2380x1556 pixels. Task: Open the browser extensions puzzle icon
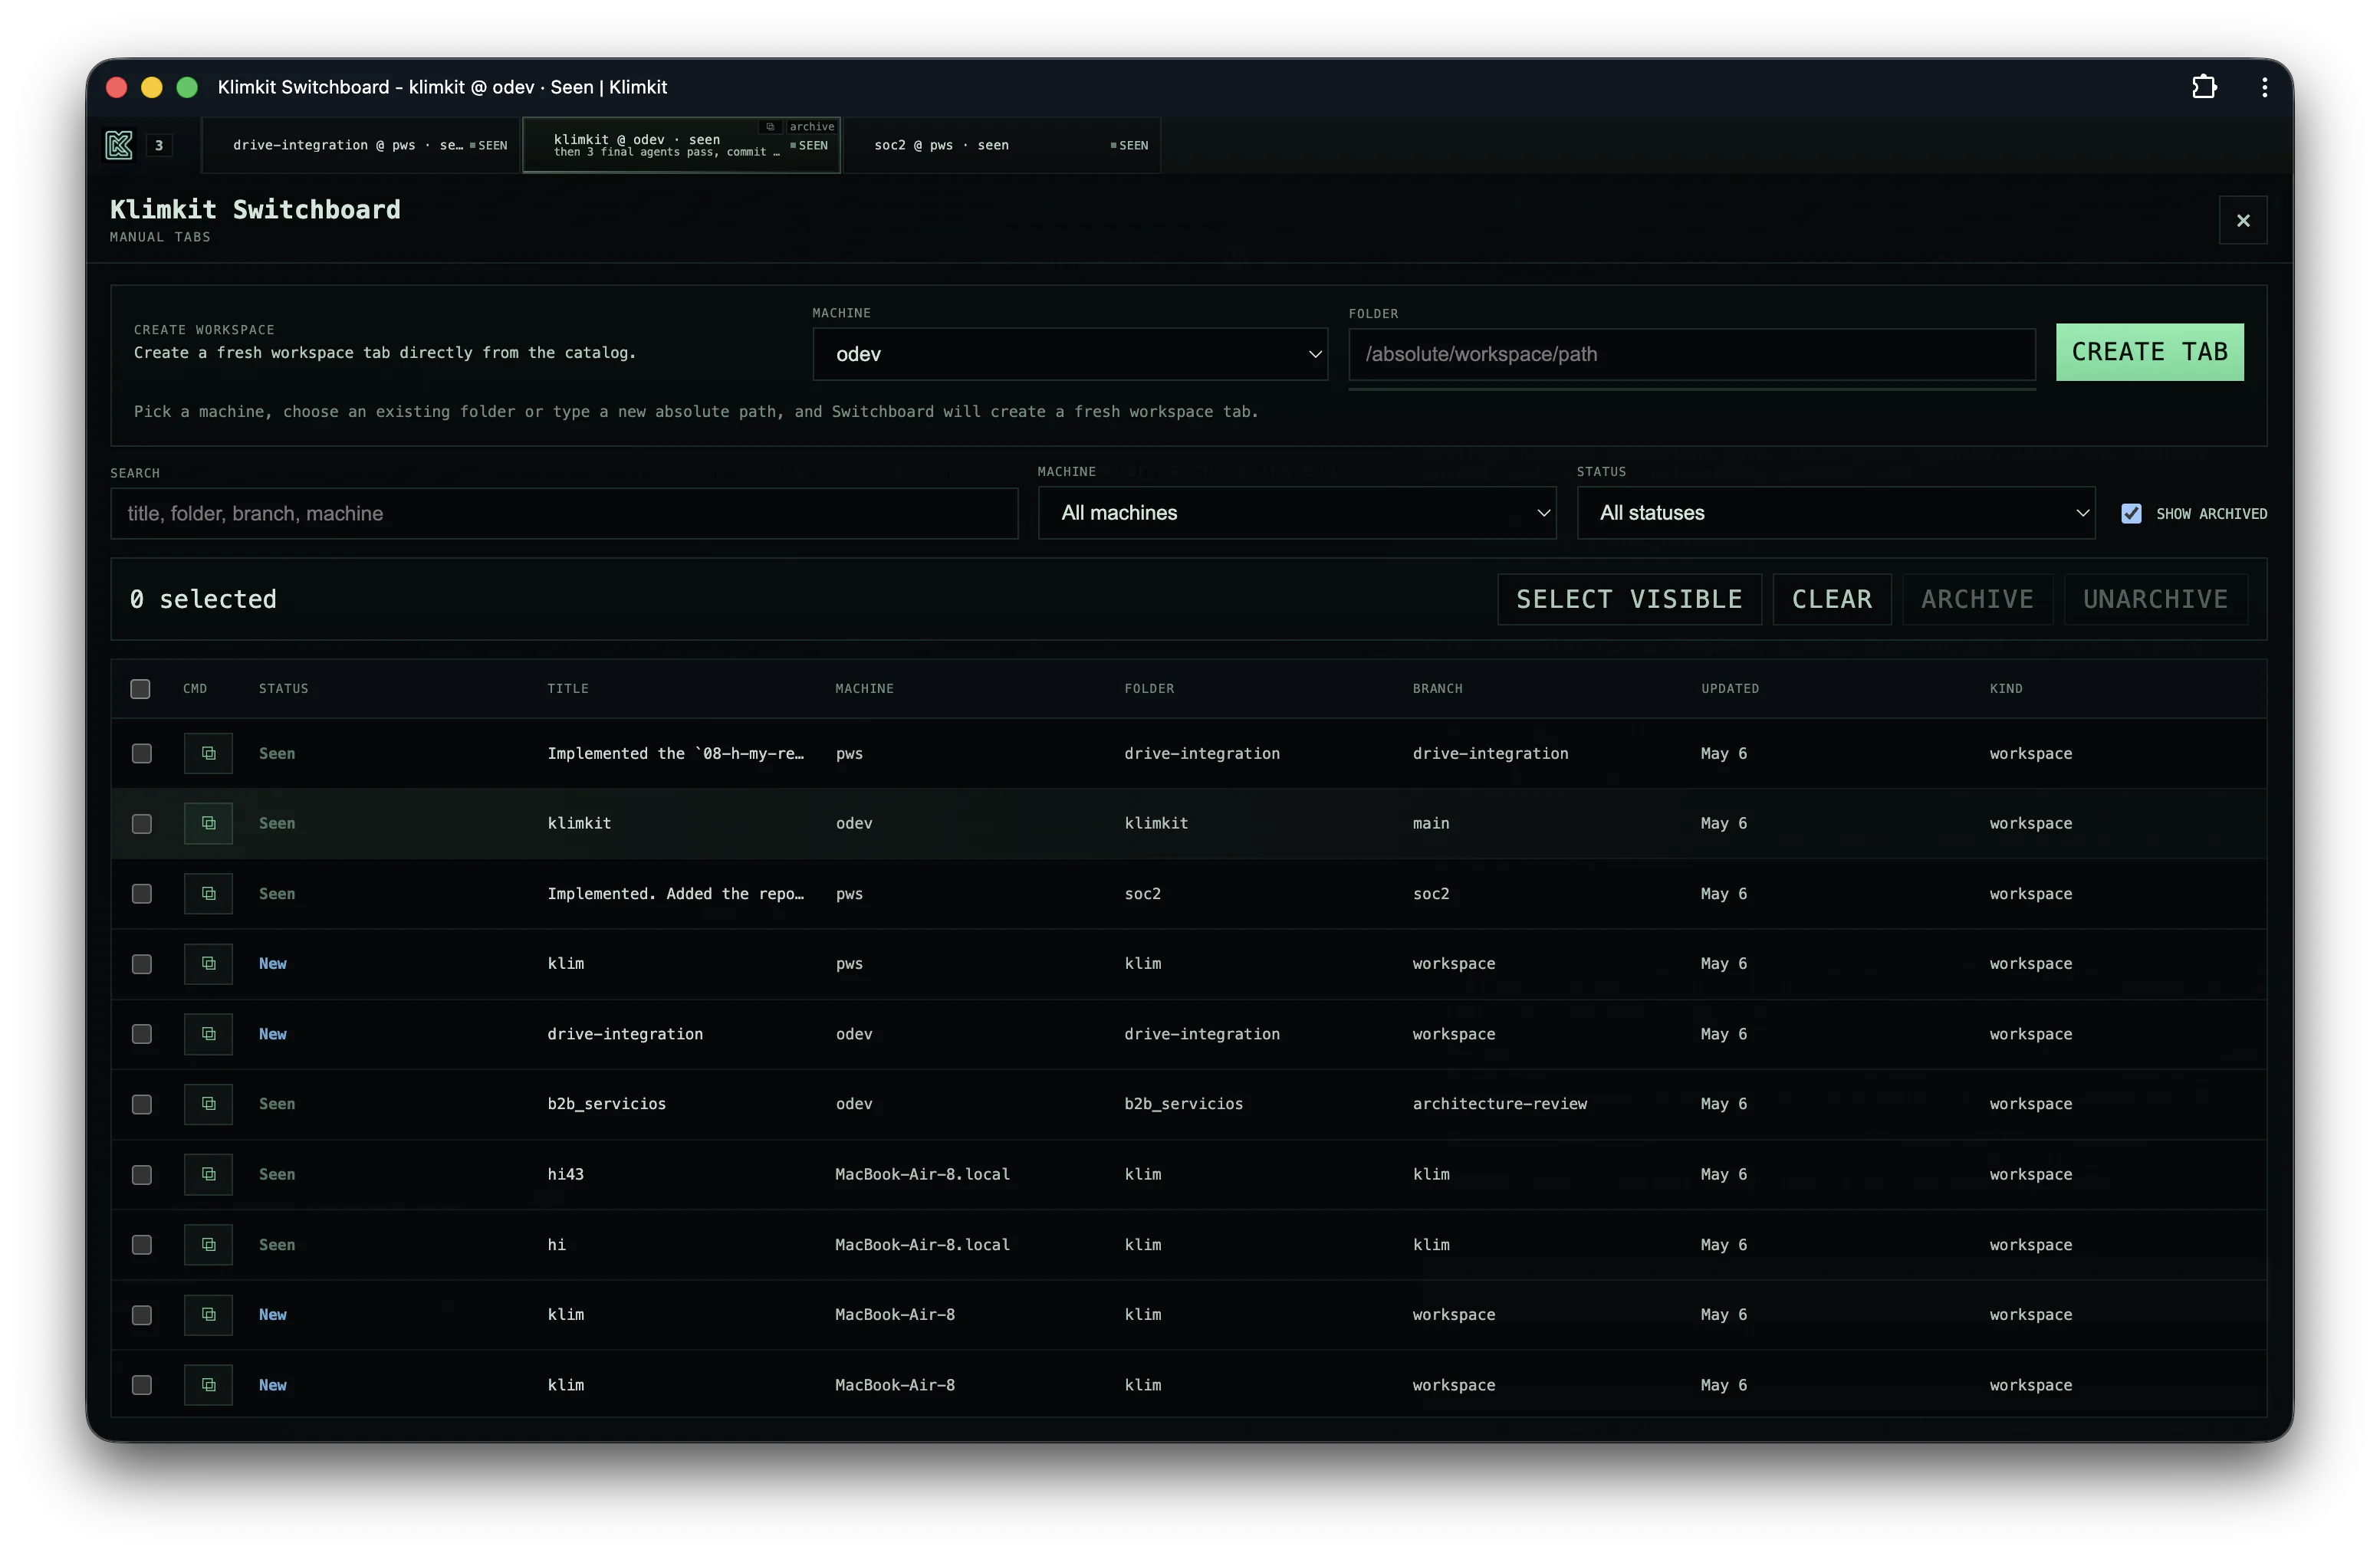(x=2203, y=87)
